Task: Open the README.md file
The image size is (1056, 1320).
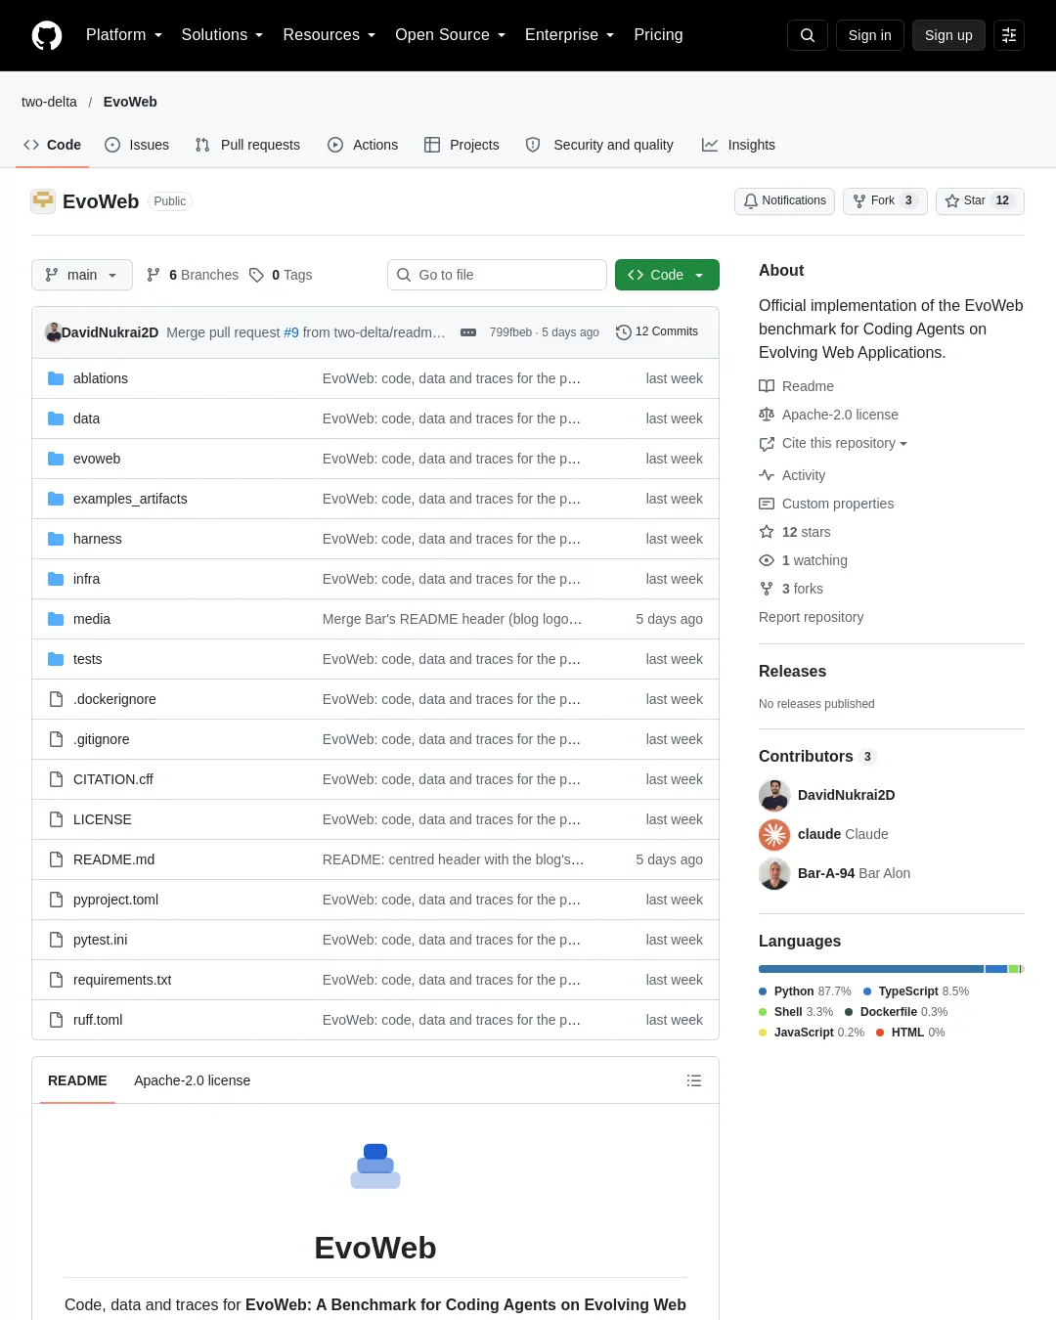Action: tap(113, 859)
